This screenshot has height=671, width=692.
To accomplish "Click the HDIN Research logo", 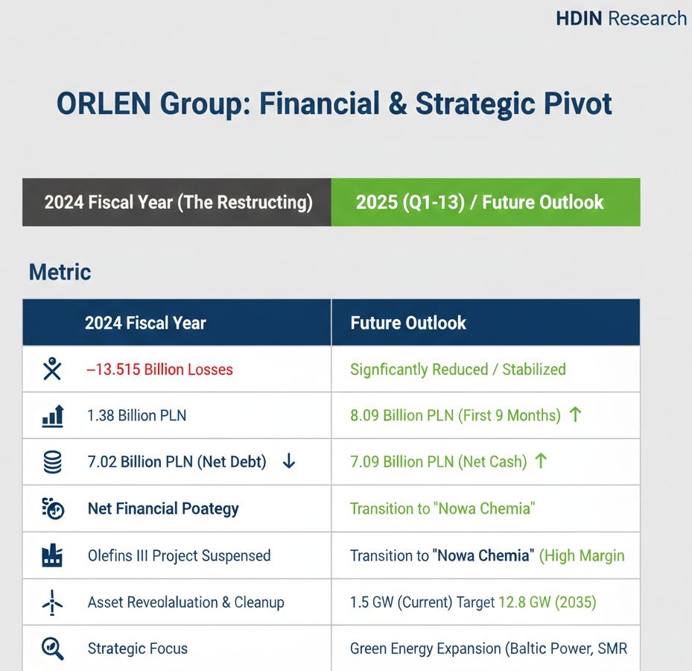I will tap(621, 19).
